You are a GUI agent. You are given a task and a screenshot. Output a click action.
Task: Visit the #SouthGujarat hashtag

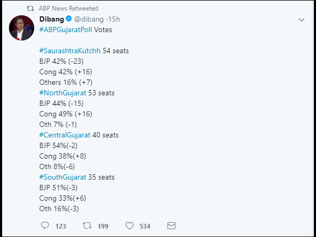[63, 177]
